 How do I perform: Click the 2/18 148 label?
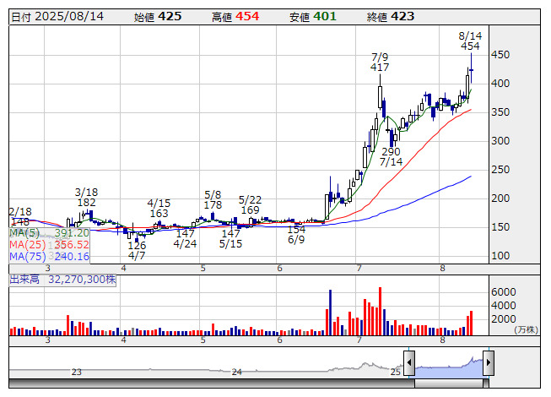[x=20, y=216]
